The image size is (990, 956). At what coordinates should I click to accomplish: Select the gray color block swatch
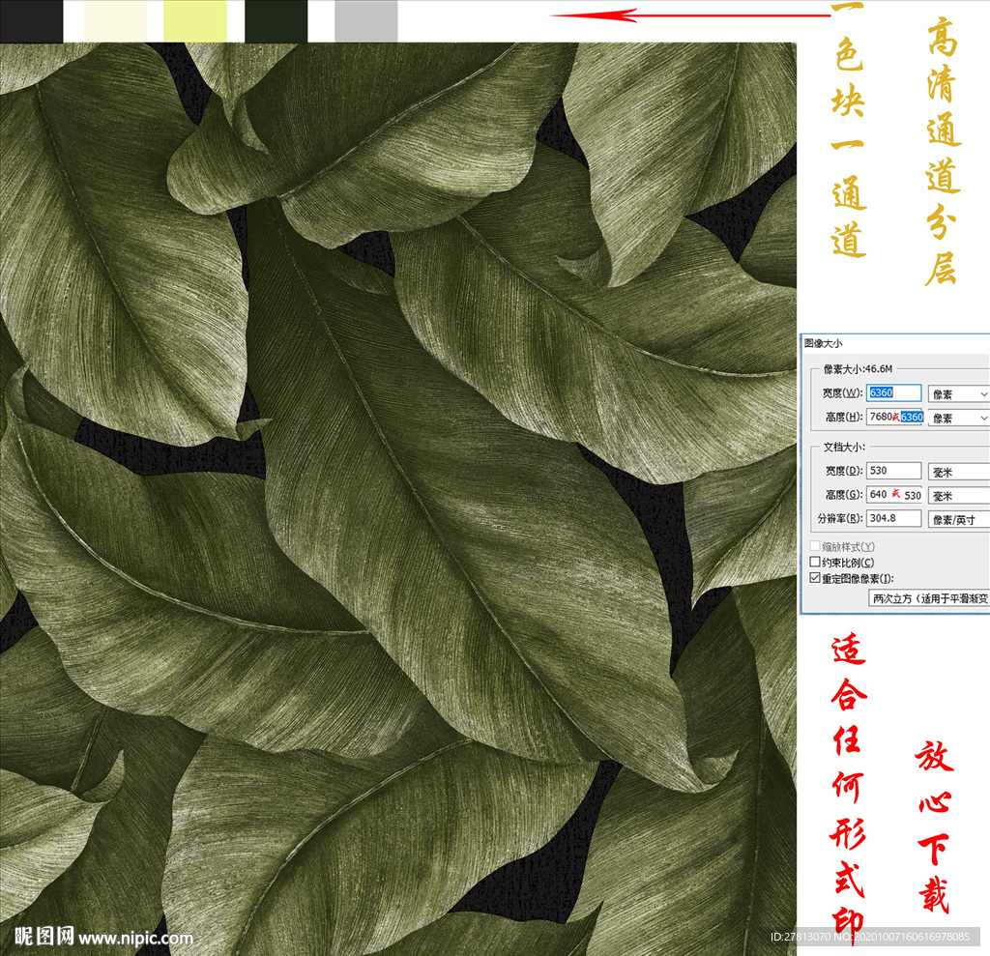(366, 20)
